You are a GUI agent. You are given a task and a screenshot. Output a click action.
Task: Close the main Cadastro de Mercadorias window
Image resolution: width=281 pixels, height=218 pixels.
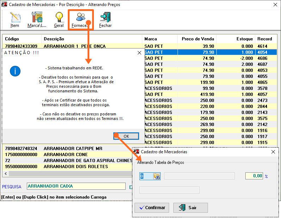tap(275, 5)
